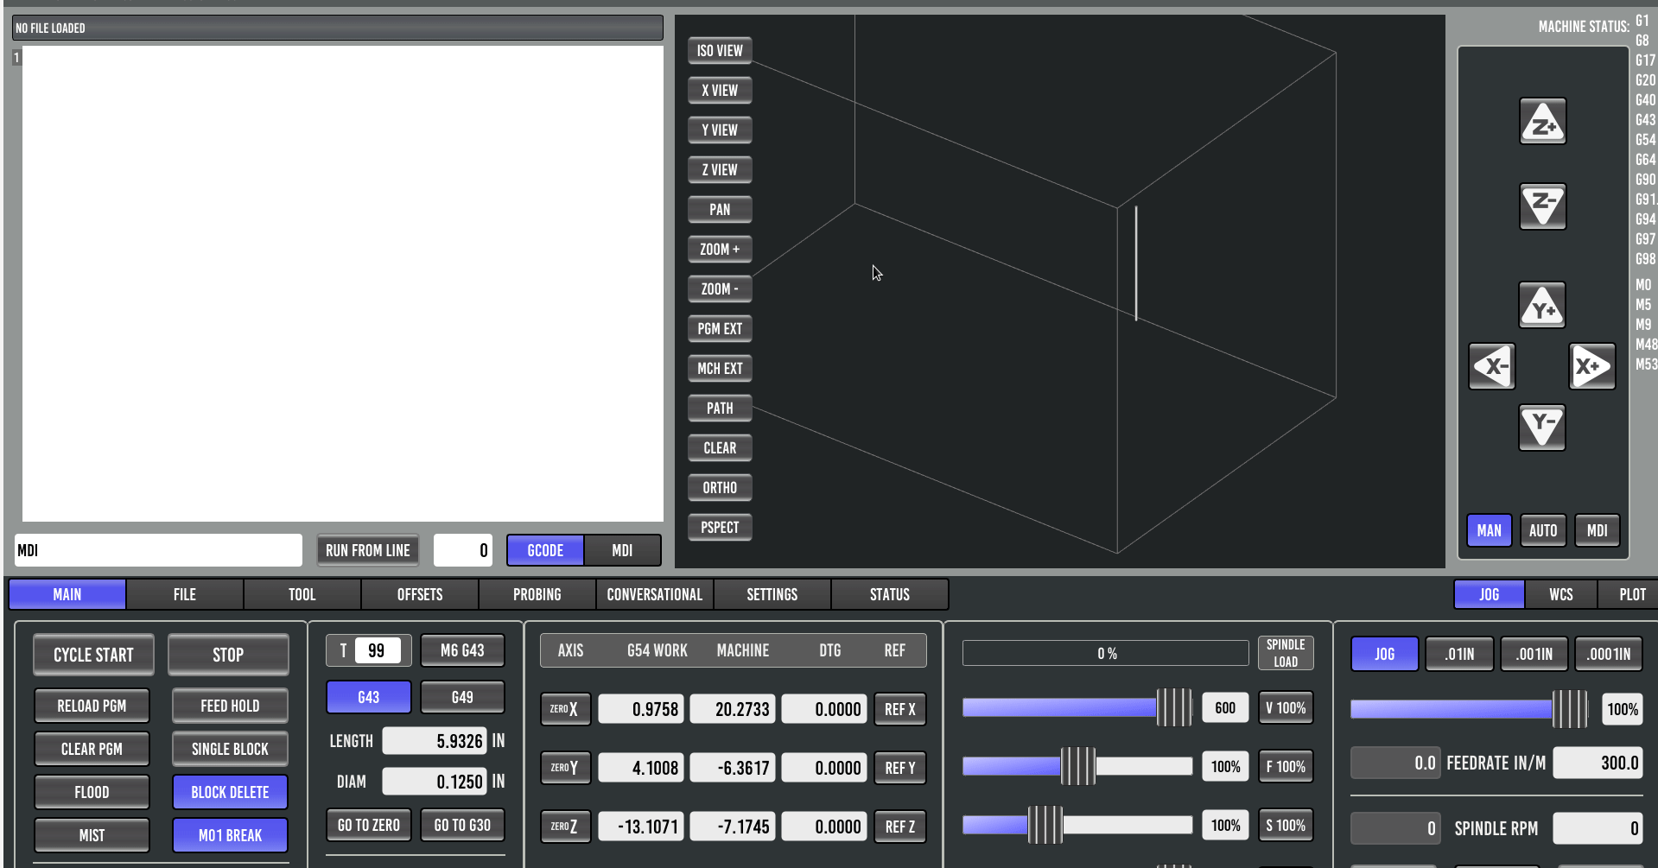Switch to G49 tool offset cancel
This screenshot has width=1658, height=868.
[462, 697]
